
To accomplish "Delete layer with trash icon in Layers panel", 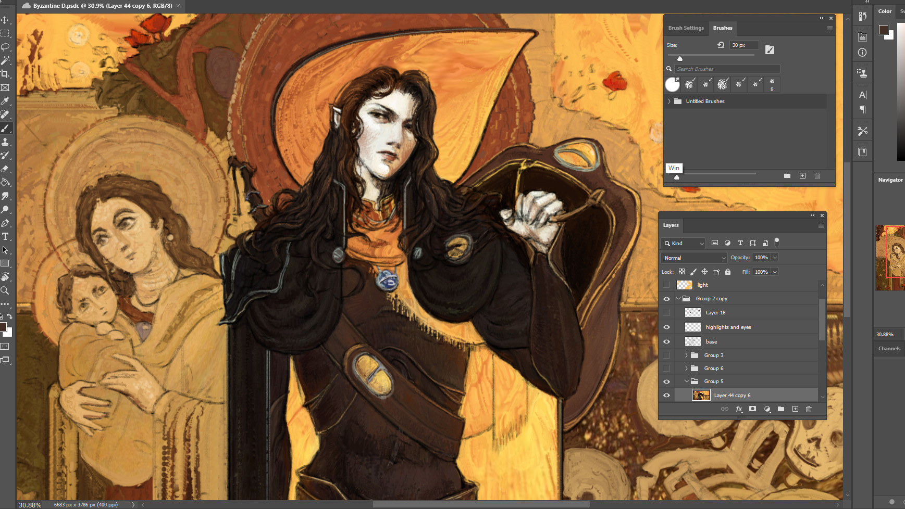I will pos(809,409).
